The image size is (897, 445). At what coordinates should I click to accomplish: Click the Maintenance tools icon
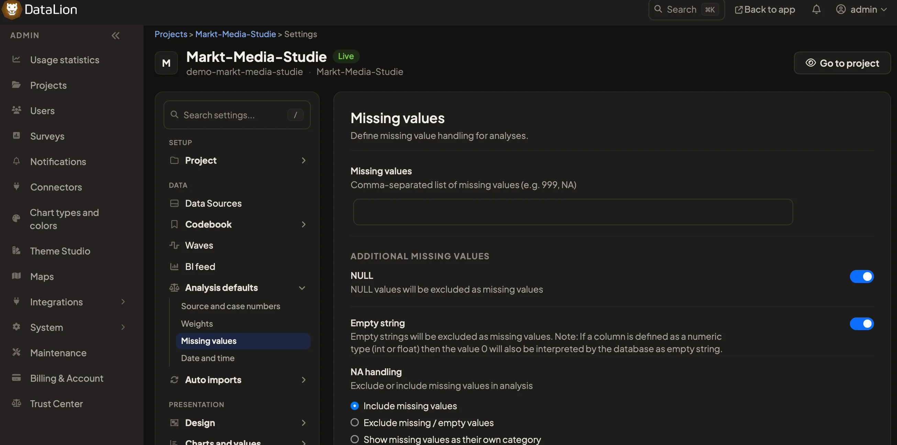point(16,352)
